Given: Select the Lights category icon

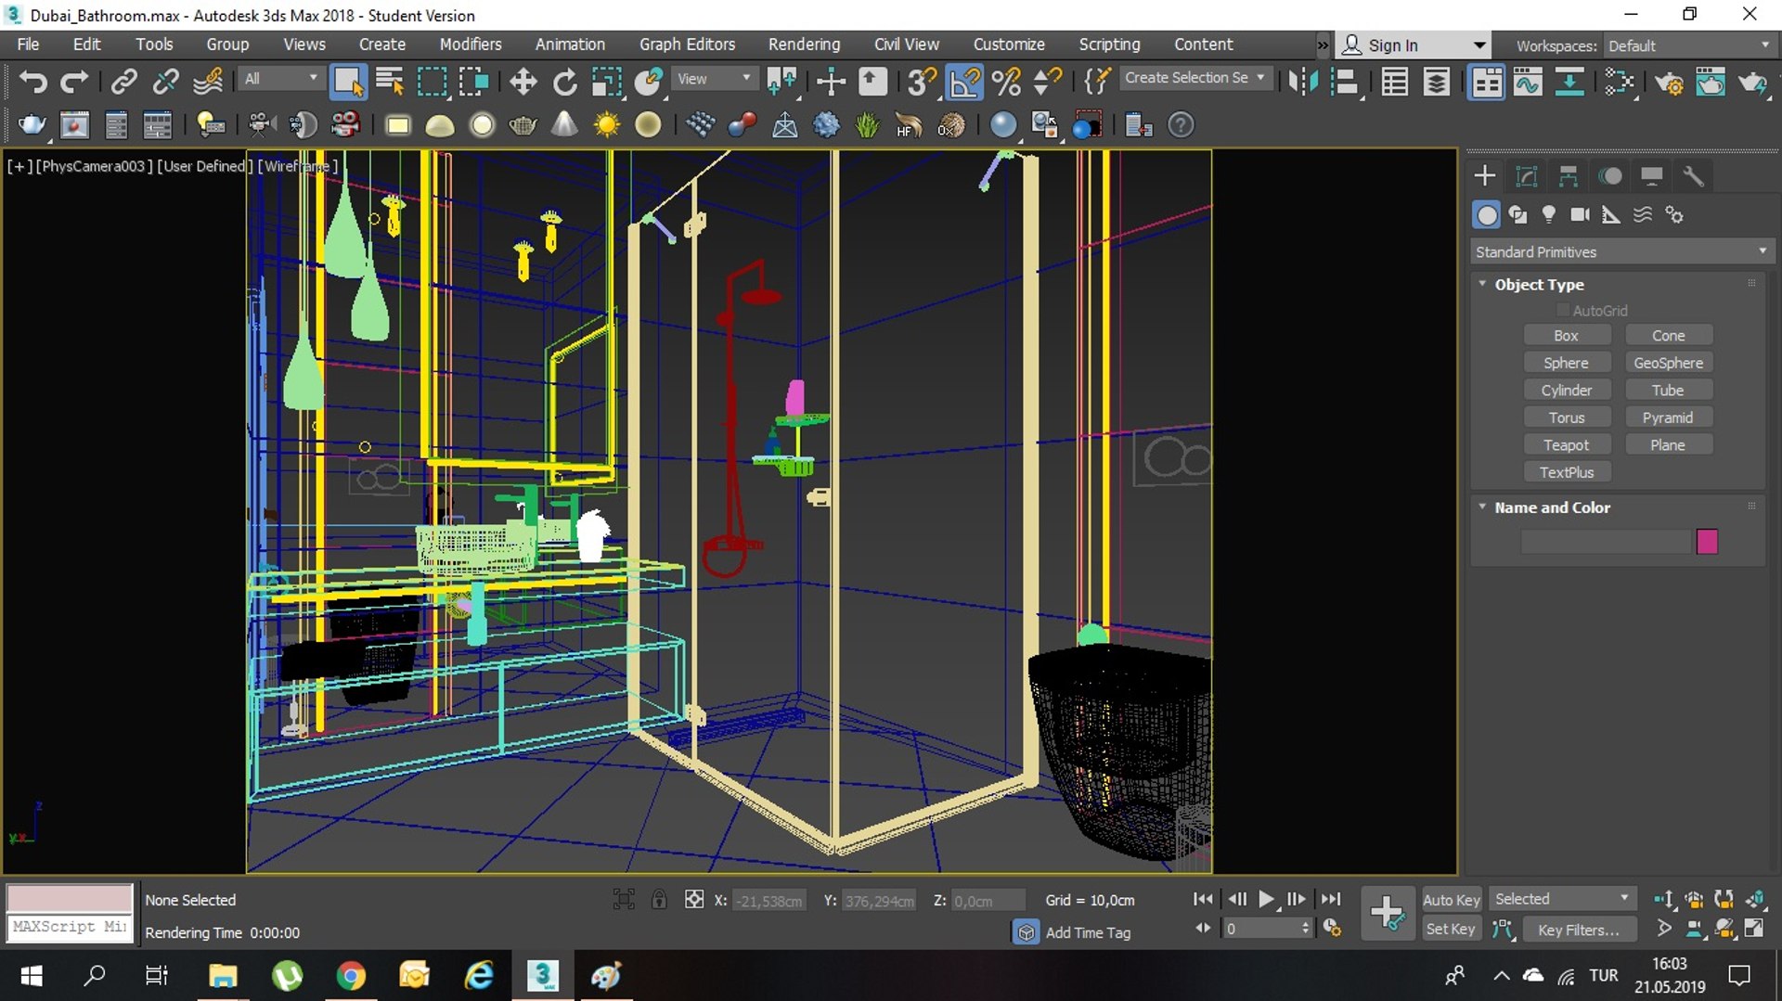Looking at the screenshot, I should (x=1549, y=214).
